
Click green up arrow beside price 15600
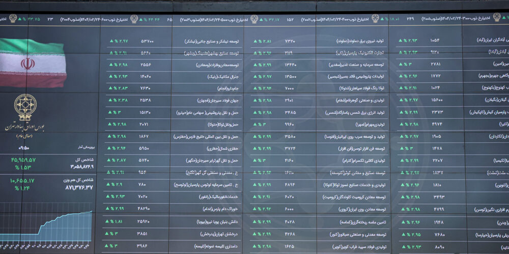[402, 100]
